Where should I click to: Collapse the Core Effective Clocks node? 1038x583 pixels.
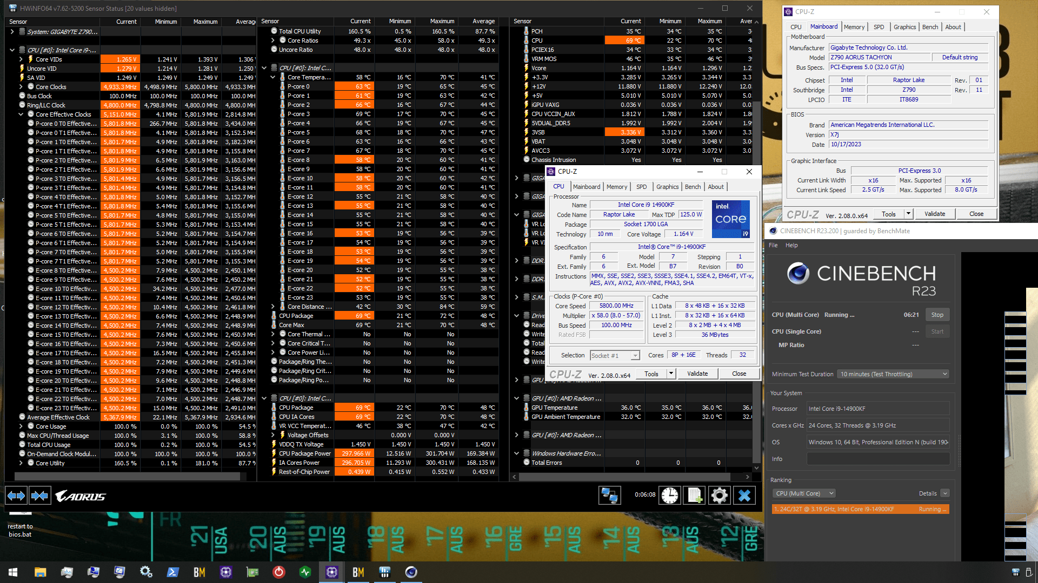point(21,114)
